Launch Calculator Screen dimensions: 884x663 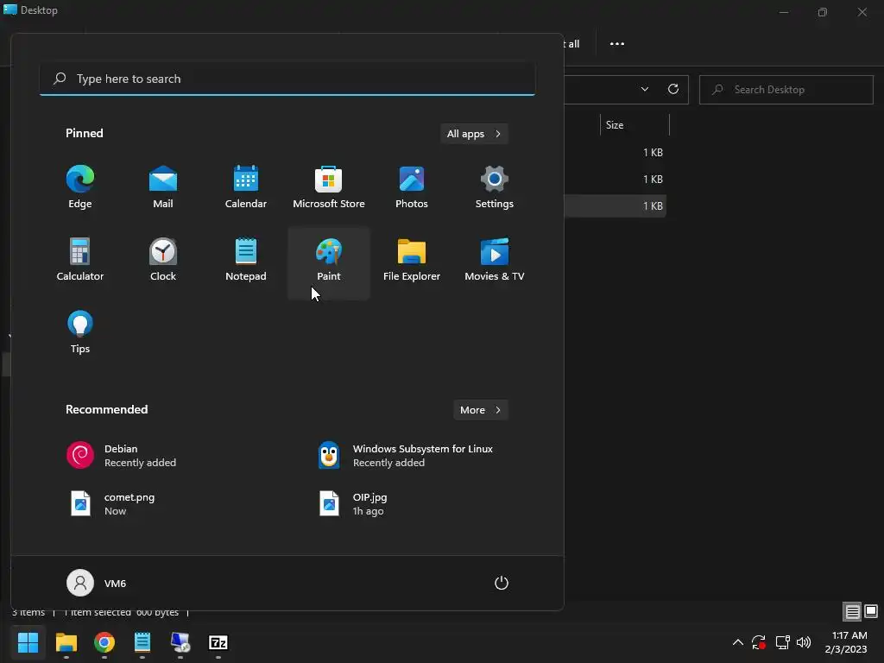(x=80, y=259)
